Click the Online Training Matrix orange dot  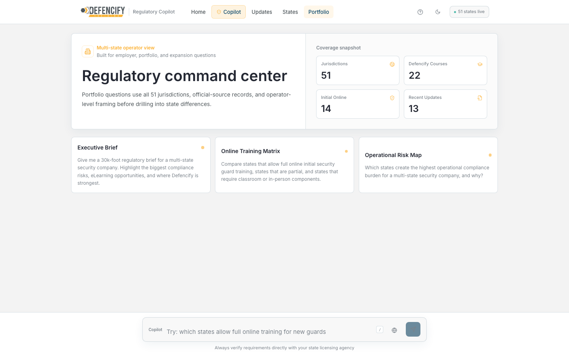pos(346,151)
